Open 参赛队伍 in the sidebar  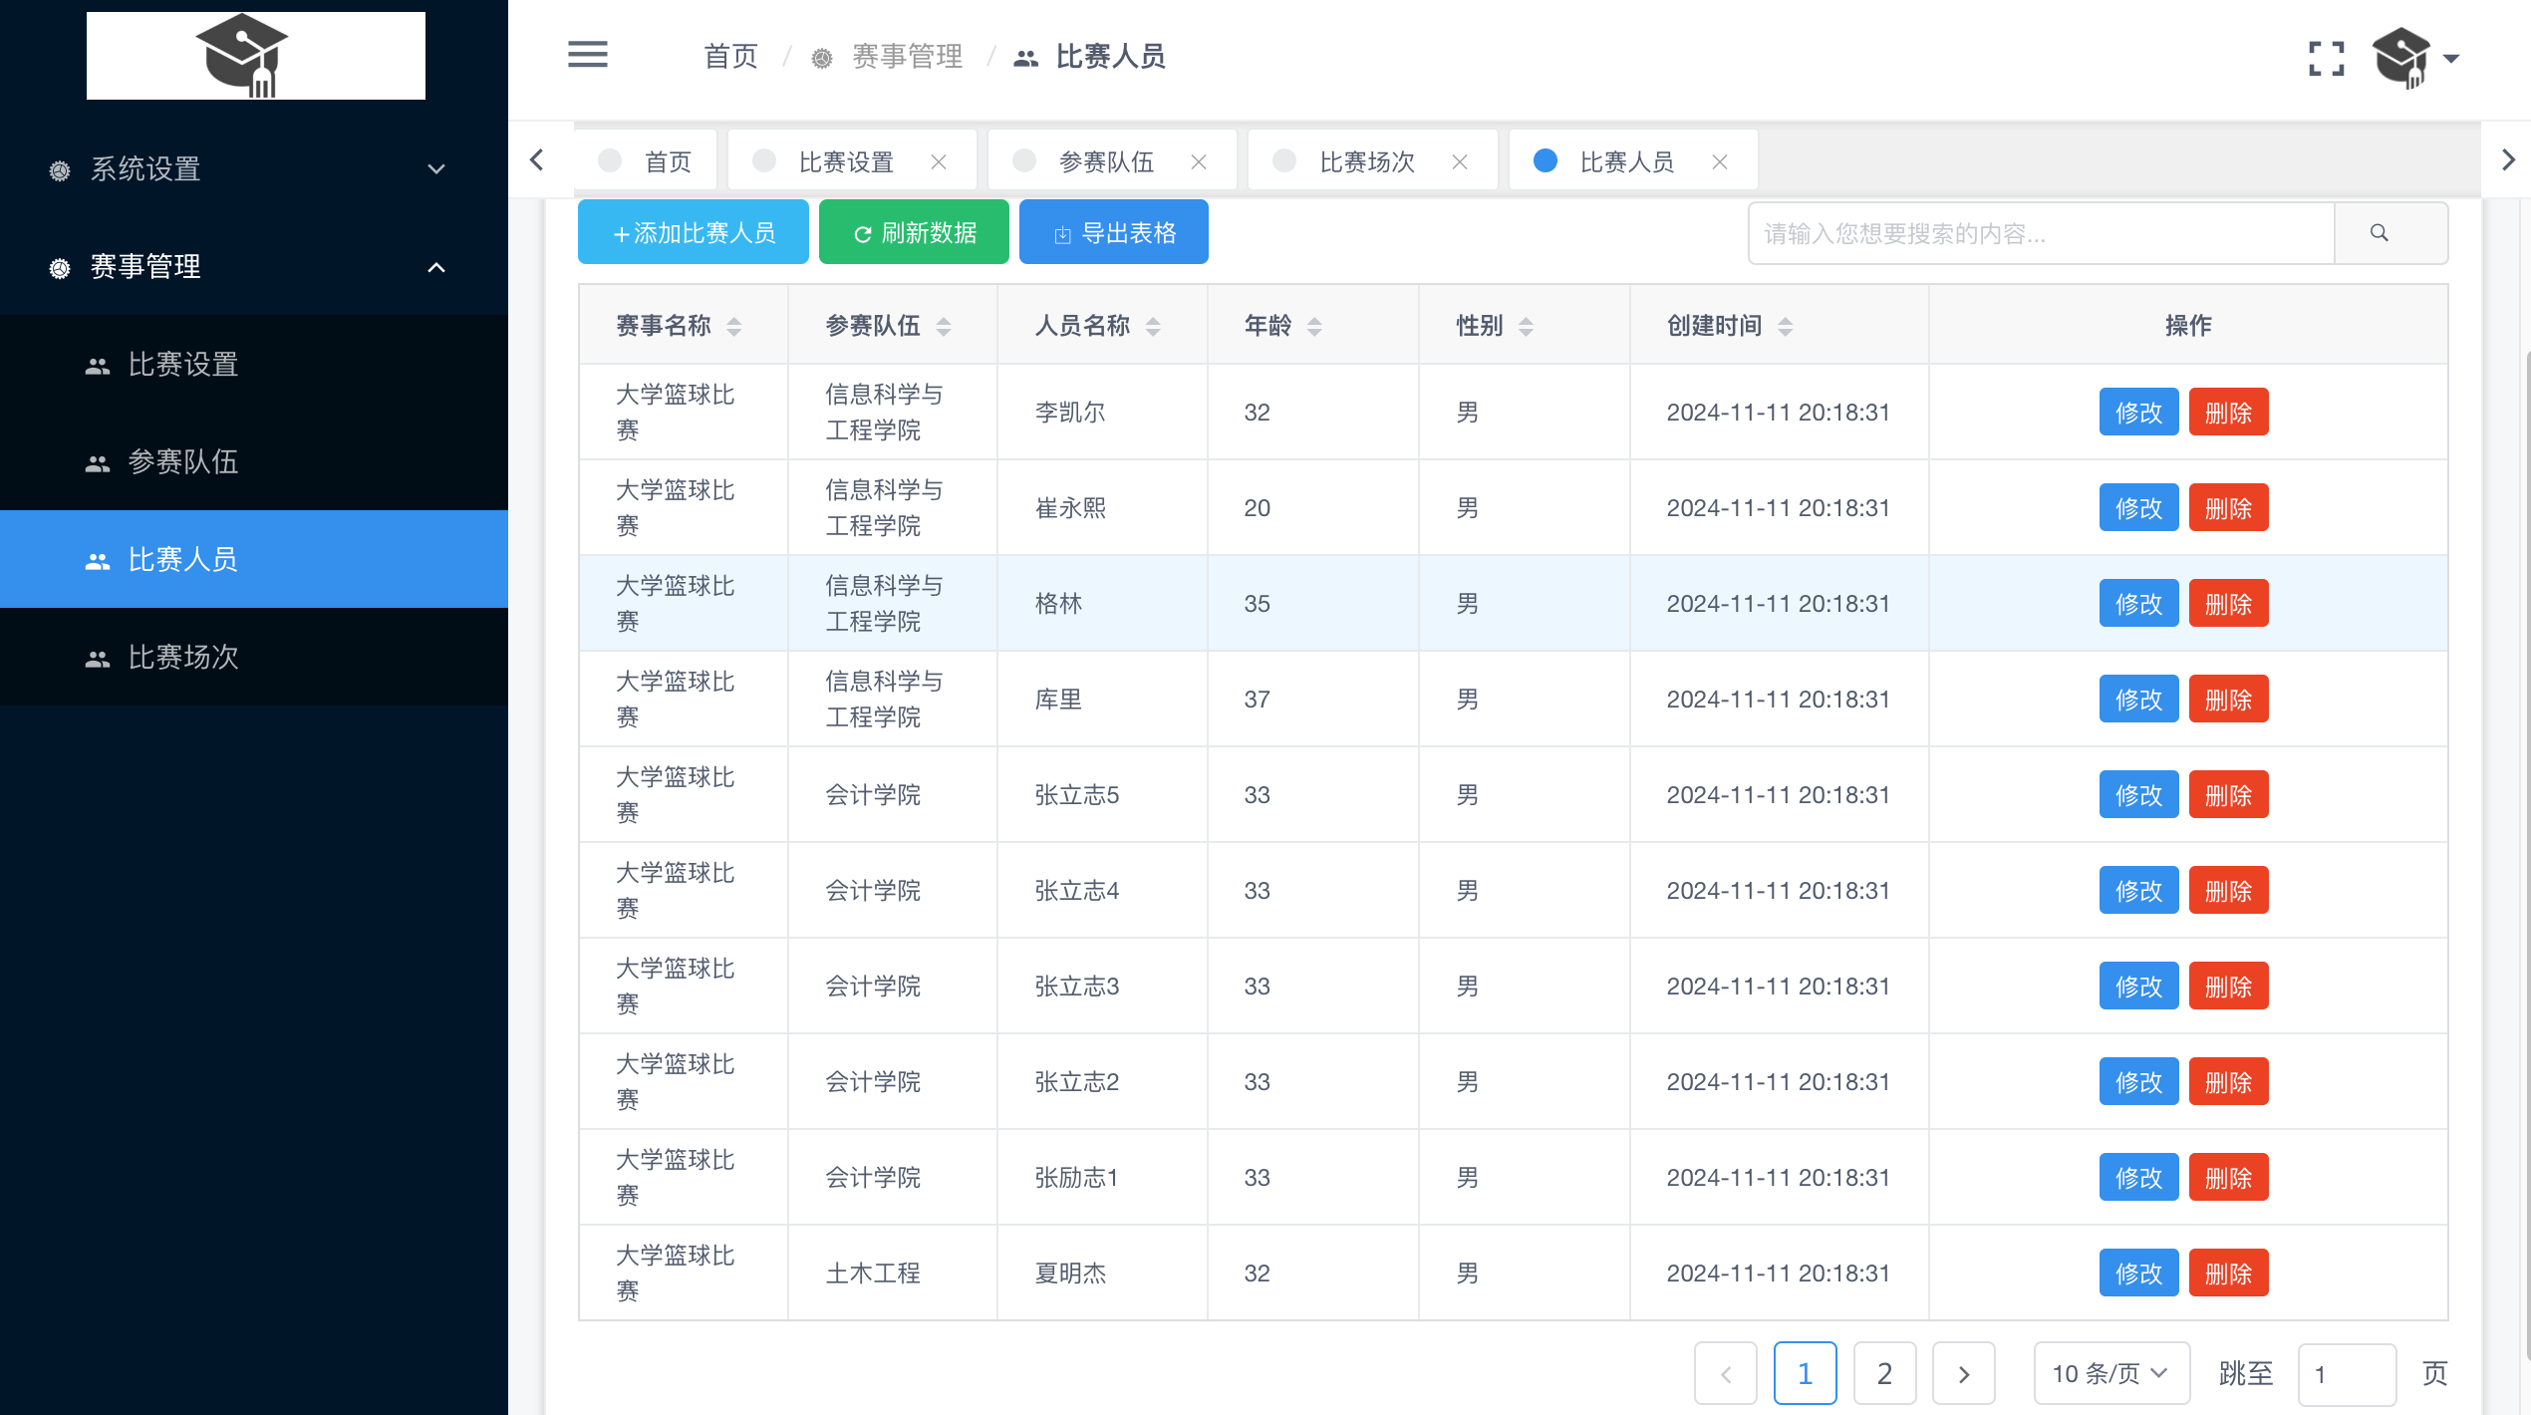254,462
